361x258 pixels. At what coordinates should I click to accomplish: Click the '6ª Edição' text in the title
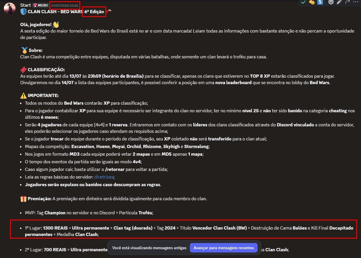[94, 12]
